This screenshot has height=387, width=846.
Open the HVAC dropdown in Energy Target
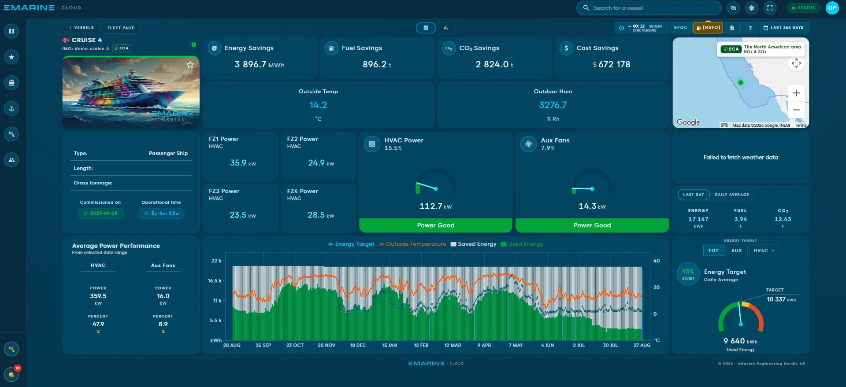pyautogui.click(x=764, y=251)
